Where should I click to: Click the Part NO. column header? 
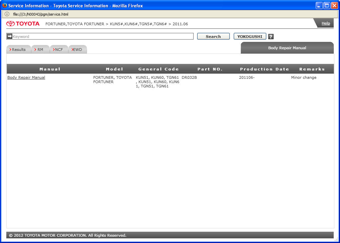coord(210,69)
